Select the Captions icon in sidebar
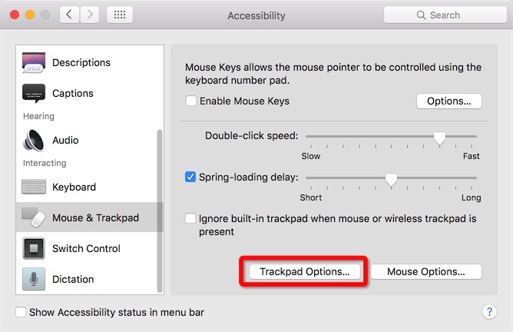This screenshot has height=332, width=513. (x=34, y=93)
